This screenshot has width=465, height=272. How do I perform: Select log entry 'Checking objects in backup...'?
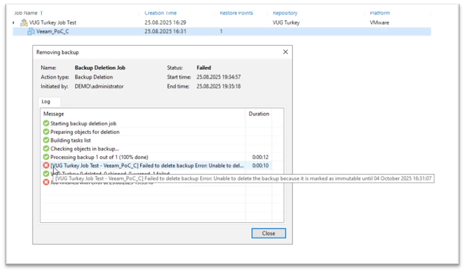(84, 148)
